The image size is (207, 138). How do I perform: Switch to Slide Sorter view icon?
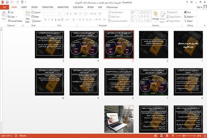(x=161, y=136)
